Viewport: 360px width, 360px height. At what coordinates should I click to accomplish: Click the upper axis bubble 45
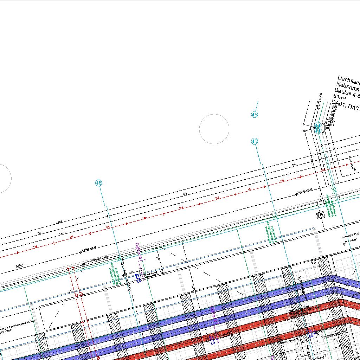pyautogui.click(x=255, y=115)
